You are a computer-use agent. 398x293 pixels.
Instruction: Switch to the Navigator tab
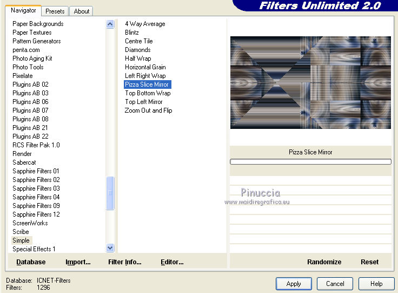[23, 10]
